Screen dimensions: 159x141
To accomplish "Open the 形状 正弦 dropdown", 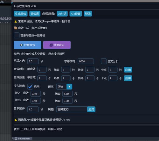I will tap(64, 87).
